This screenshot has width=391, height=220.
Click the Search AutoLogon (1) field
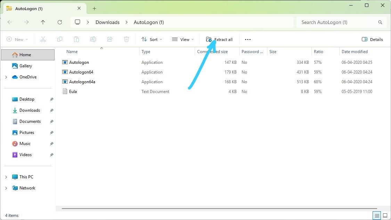pyautogui.click(x=337, y=22)
